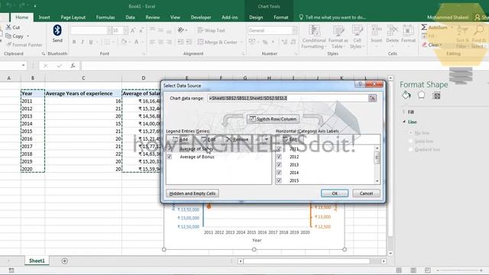Uncheck the 2011 axis label checkbox
489x275 pixels.
[279, 149]
